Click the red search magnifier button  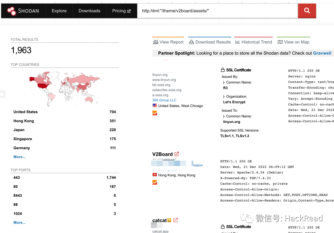(307, 11)
